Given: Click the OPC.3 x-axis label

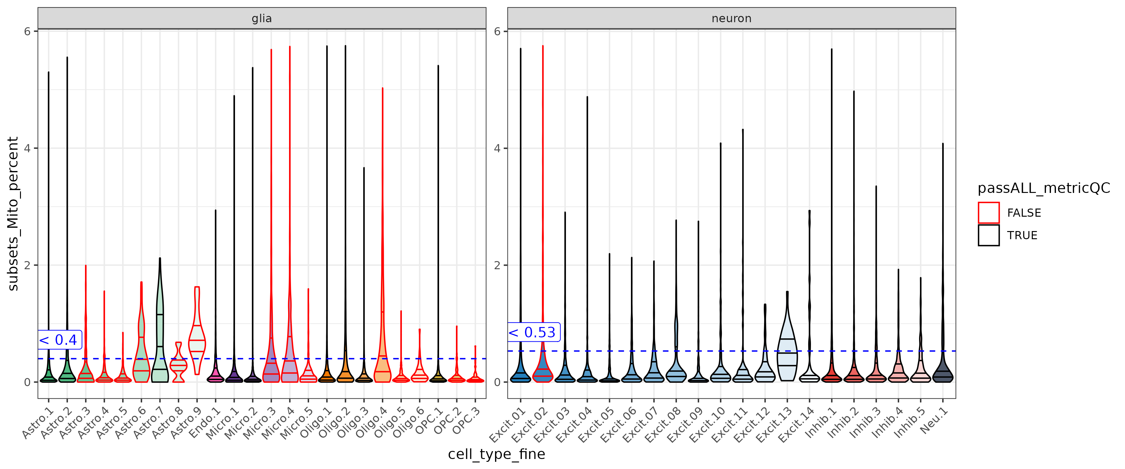Looking at the screenshot, I should pyautogui.click(x=466, y=421).
